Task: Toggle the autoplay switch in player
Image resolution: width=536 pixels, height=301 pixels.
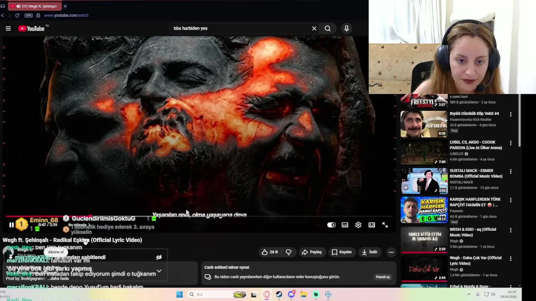Action: coord(331,225)
